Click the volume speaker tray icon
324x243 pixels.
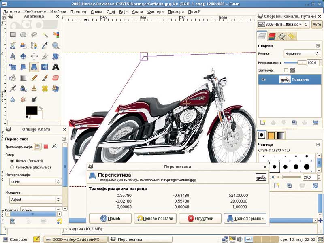tap(239, 239)
